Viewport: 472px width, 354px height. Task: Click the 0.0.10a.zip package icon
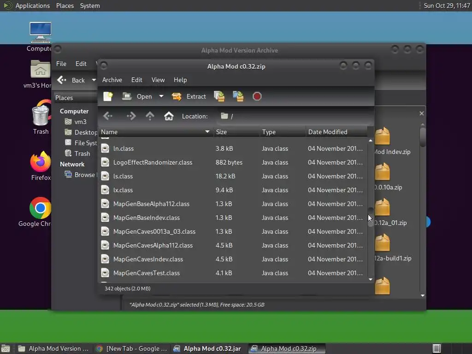click(383, 171)
